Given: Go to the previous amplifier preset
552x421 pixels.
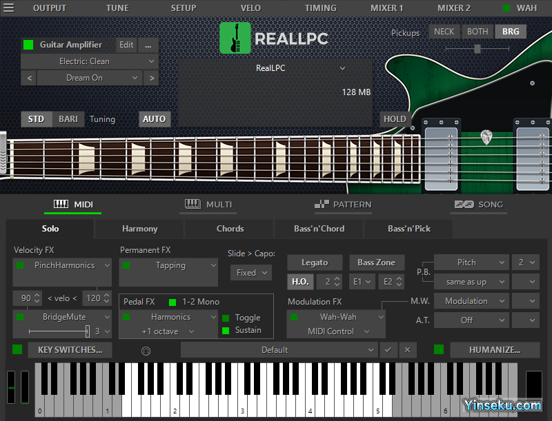Looking at the screenshot, I should 29,78.
